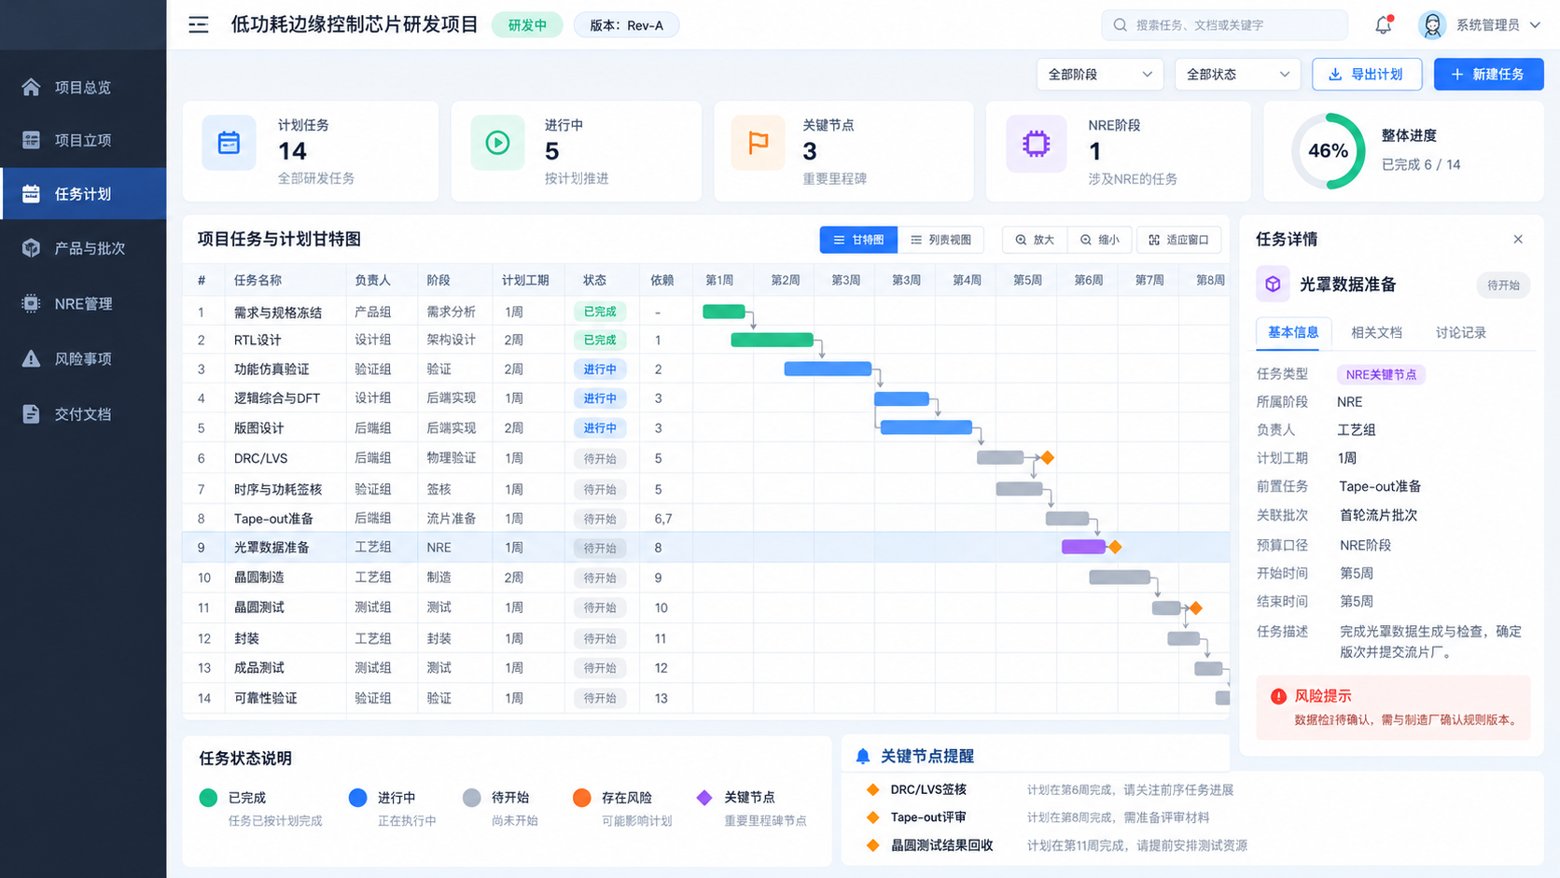This screenshot has width=1560, height=878.
Task: Click the 缩小 zoom-out button
Action: [x=1100, y=240]
